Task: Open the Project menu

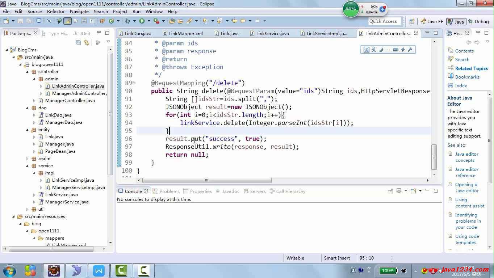Action: pos(120,11)
